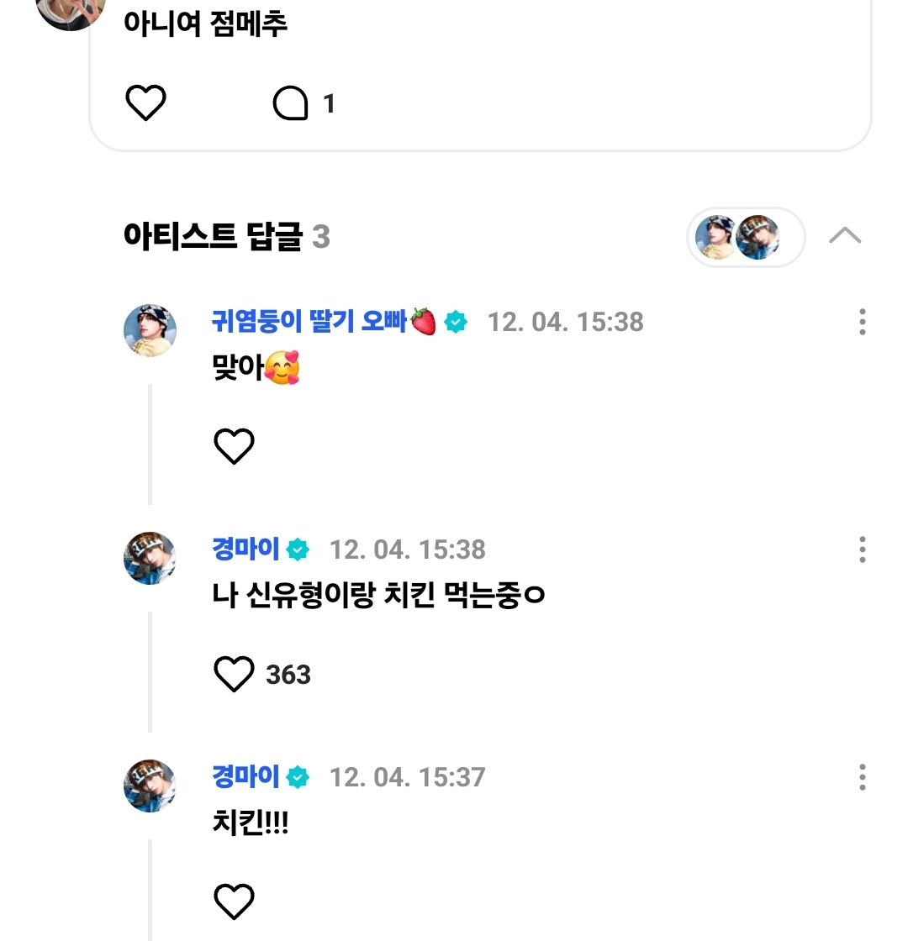Like the 아니여 점메추 post
This screenshot has height=941, width=908.
coord(145,103)
